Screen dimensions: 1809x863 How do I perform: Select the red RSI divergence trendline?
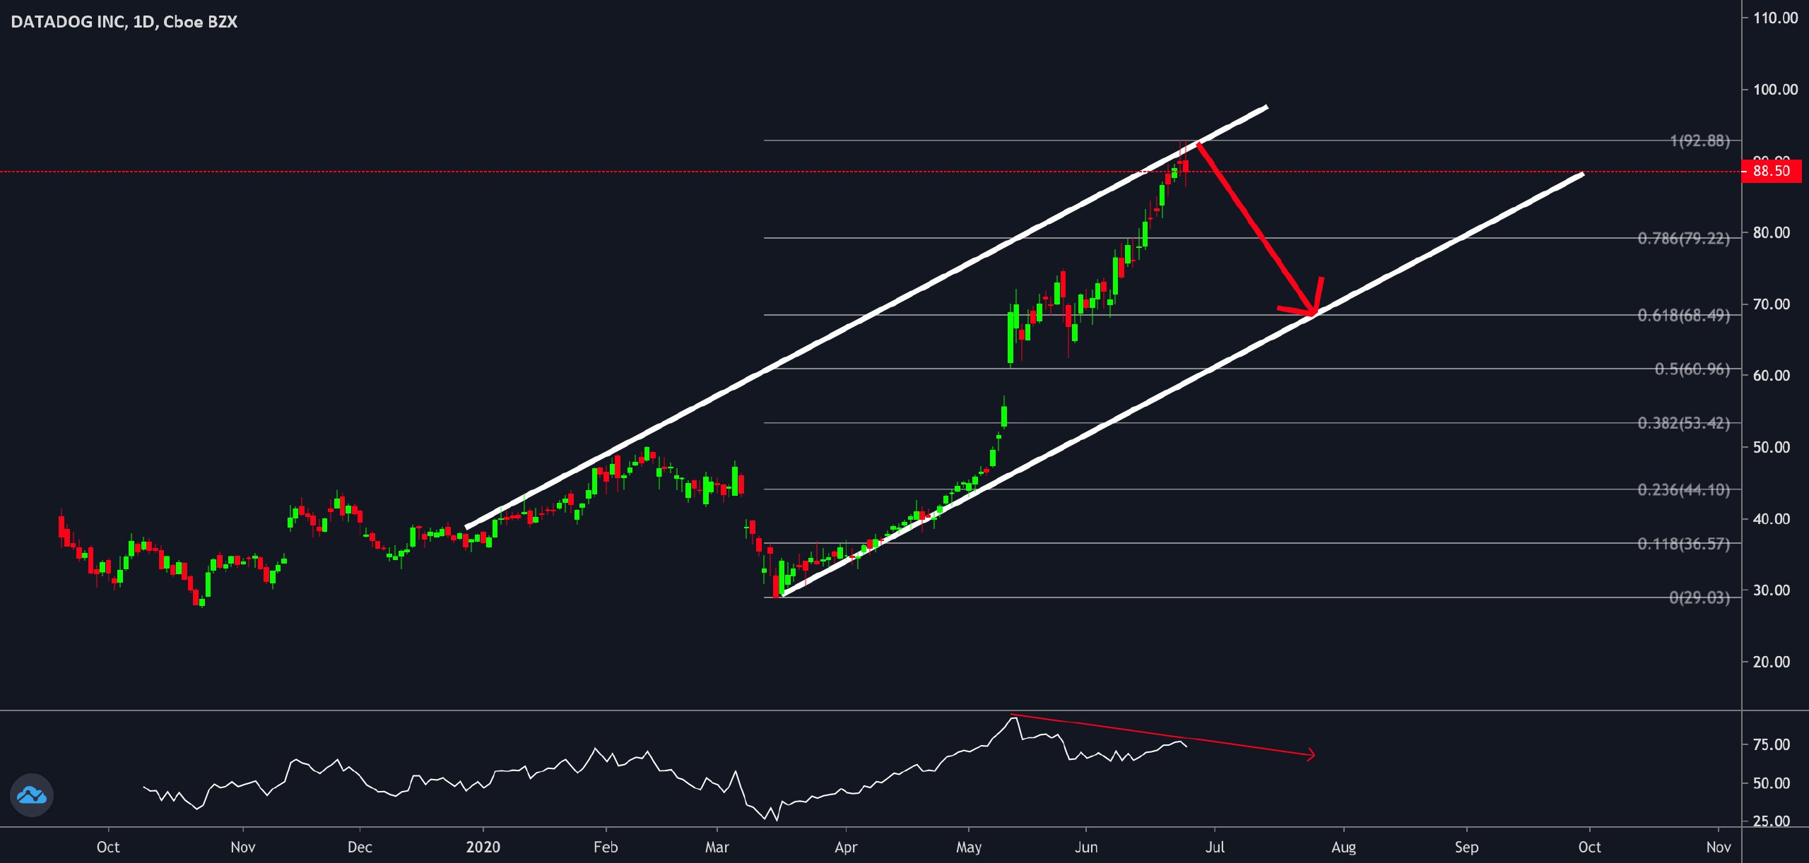click(x=1162, y=735)
